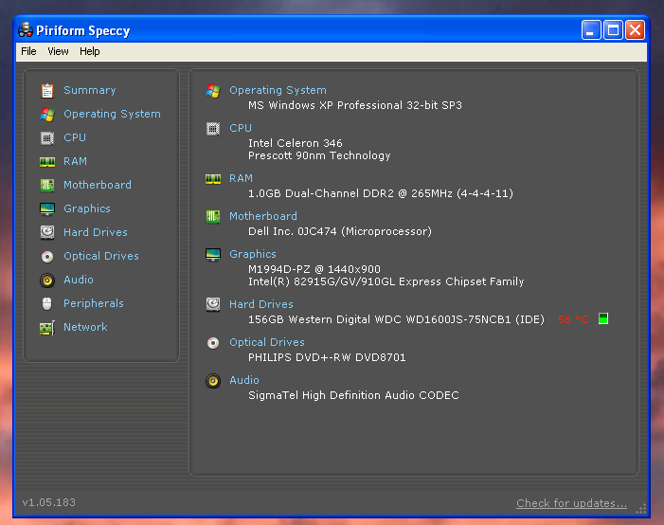Click the Optical Drives disc icon in sidebar
The image size is (664, 525).
coord(47,257)
